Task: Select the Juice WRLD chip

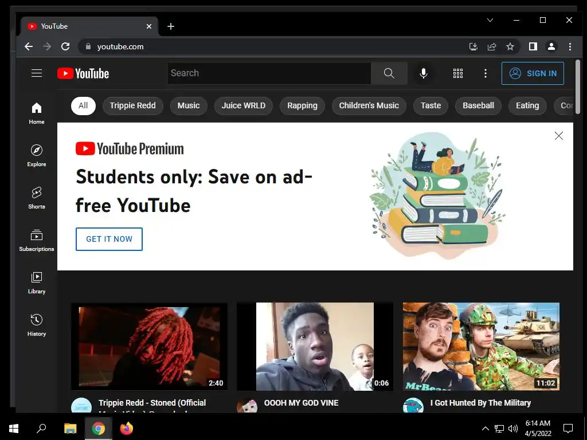Action: coord(243,106)
